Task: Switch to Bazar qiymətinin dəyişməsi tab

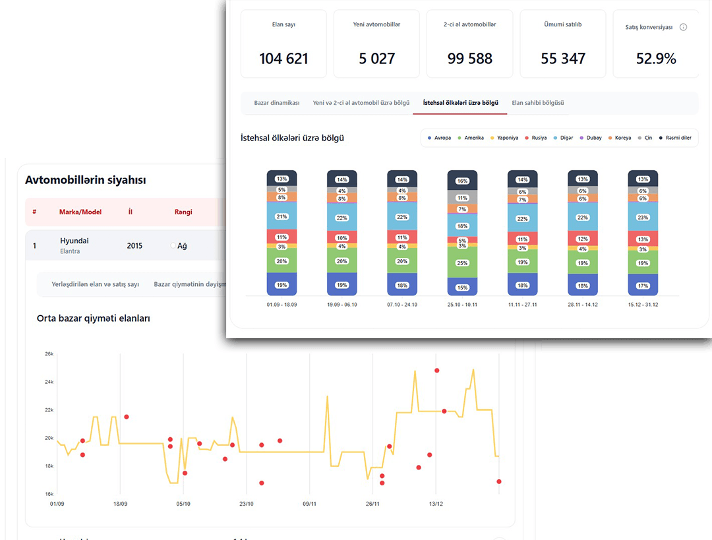Action: (x=189, y=284)
